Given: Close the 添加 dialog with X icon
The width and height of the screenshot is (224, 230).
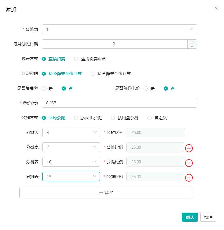Looking at the screenshot, I should [x=216, y=8].
